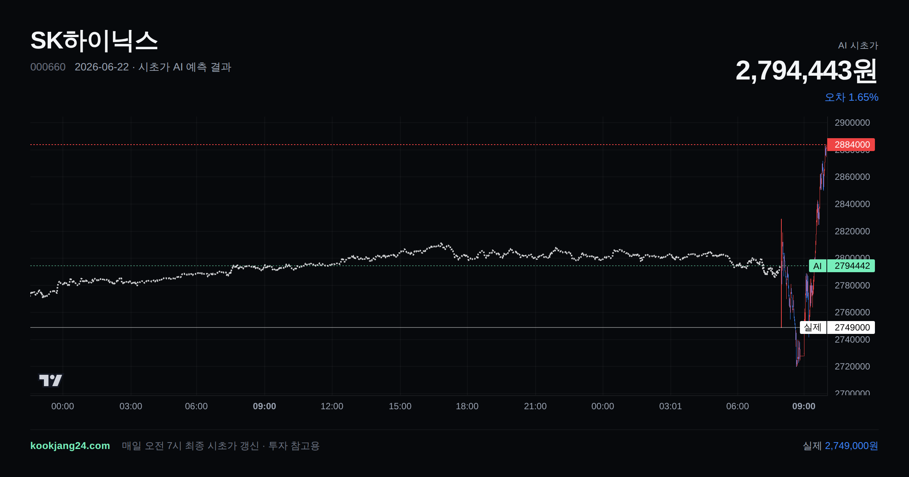
Task: Click the 2740000 price axis label
Action: (852, 340)
